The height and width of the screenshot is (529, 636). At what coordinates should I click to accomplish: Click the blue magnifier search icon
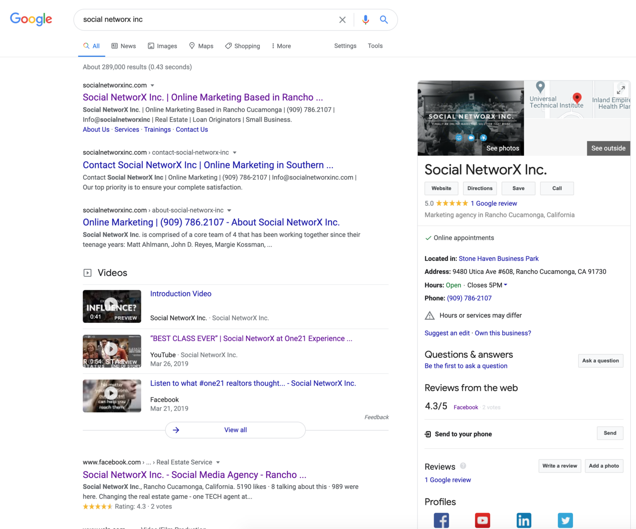tap(384, 19)
